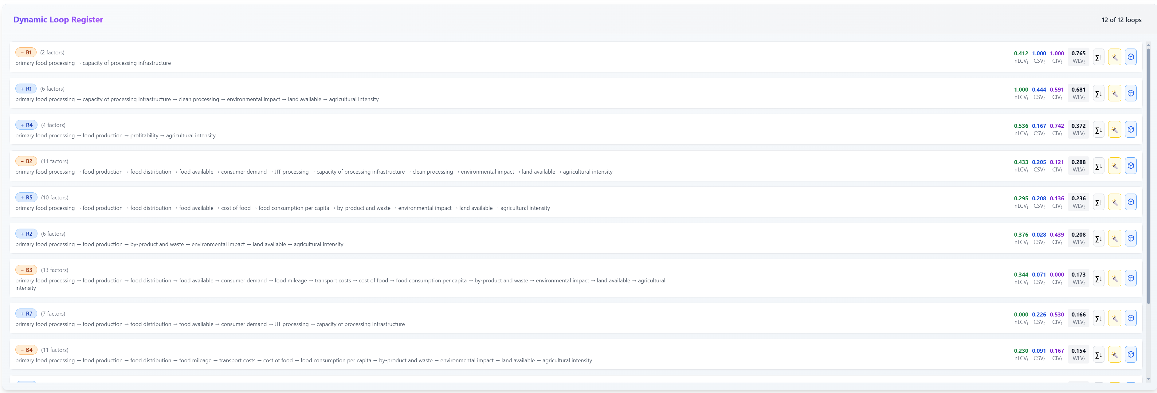This screenshot has height=393, width=1157.
Task: Click the blue cube icon for loop R1
Action: tap(1131, 93)
